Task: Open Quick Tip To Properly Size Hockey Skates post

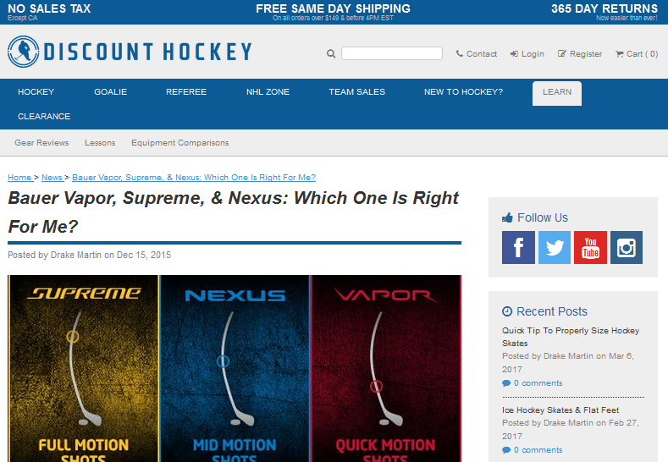Action: (x=571, y=337)
